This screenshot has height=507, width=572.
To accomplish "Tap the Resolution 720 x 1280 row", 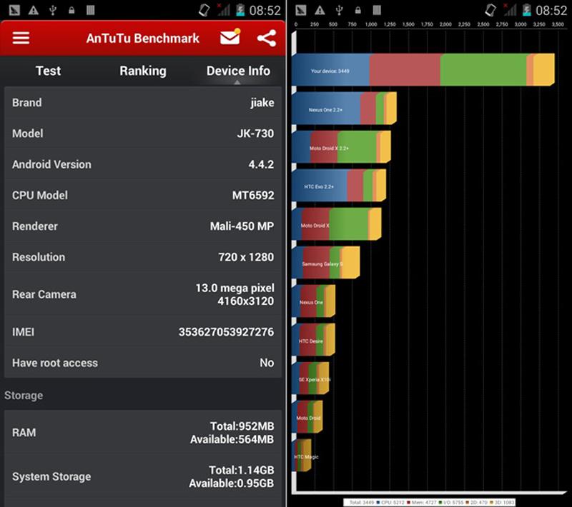I will 142,257.
